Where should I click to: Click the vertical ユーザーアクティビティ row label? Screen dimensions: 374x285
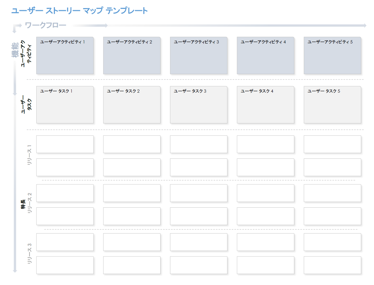pyautogui.click(x=26, y=54)
